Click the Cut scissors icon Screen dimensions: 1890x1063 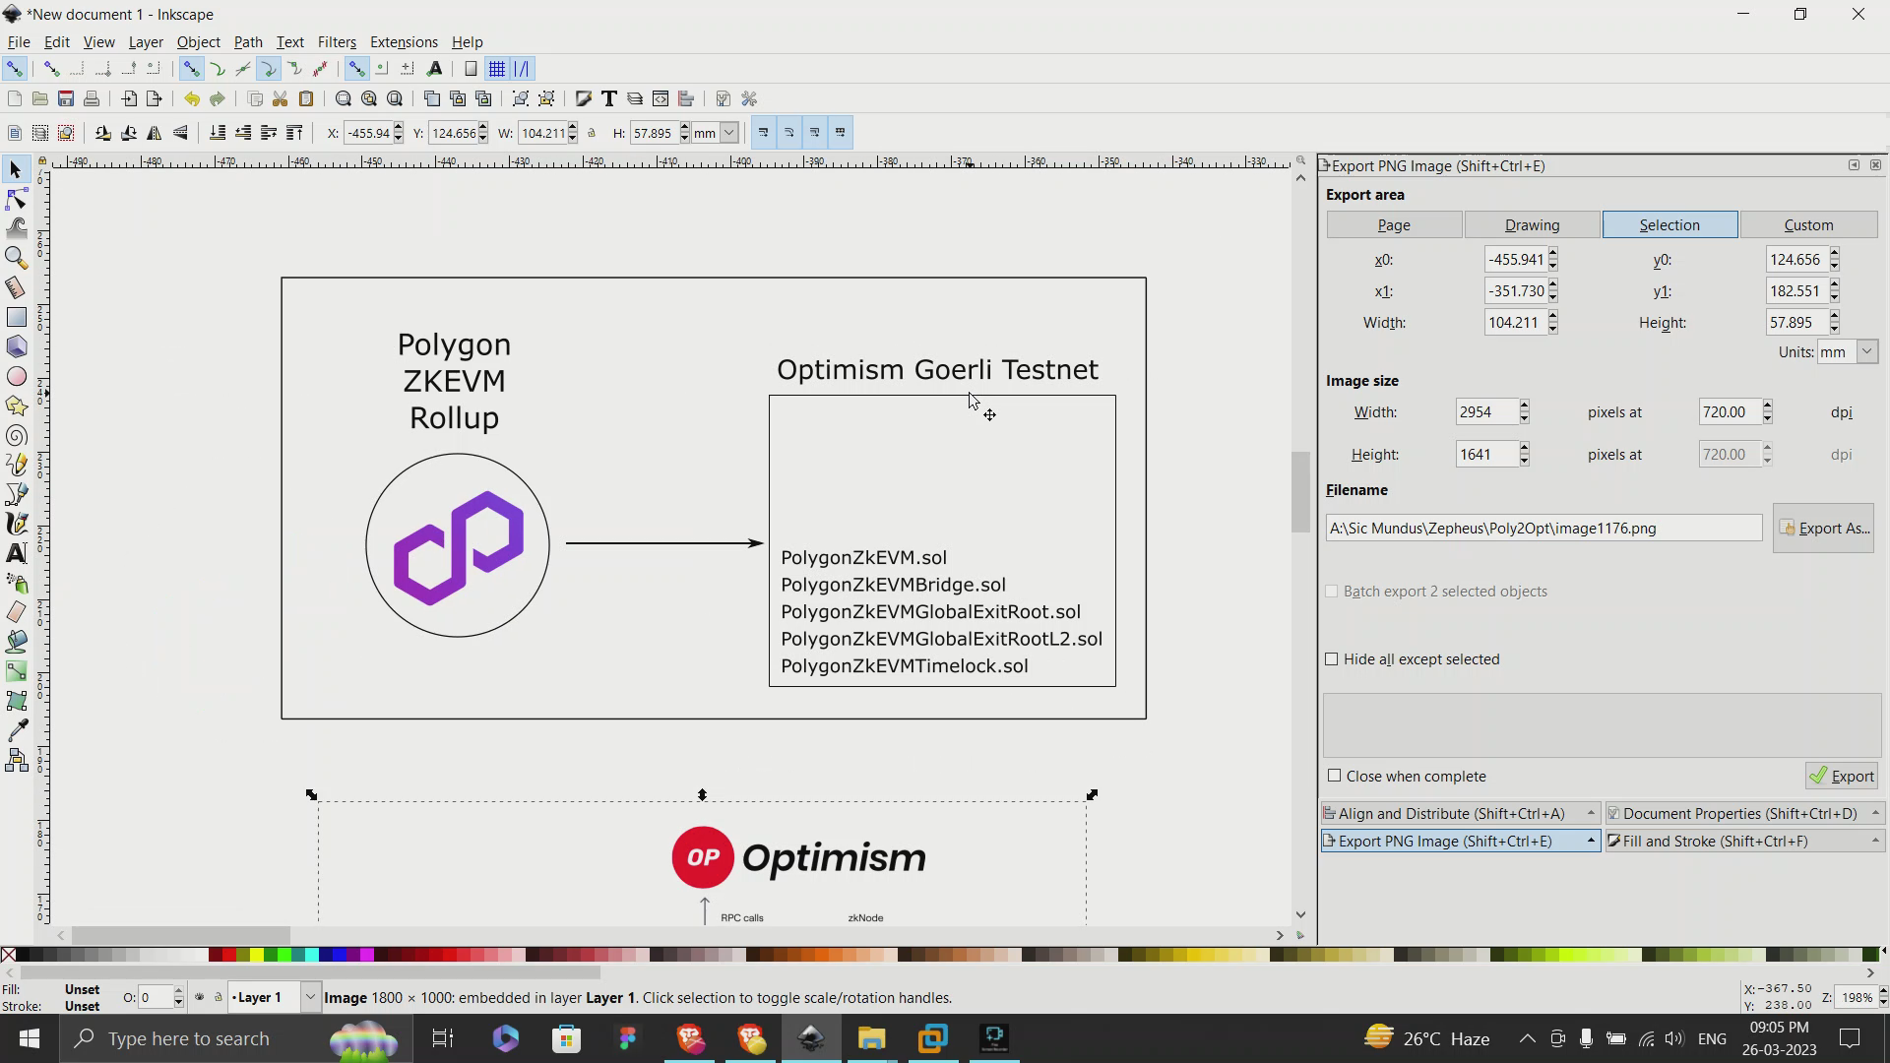coord(281,98)
